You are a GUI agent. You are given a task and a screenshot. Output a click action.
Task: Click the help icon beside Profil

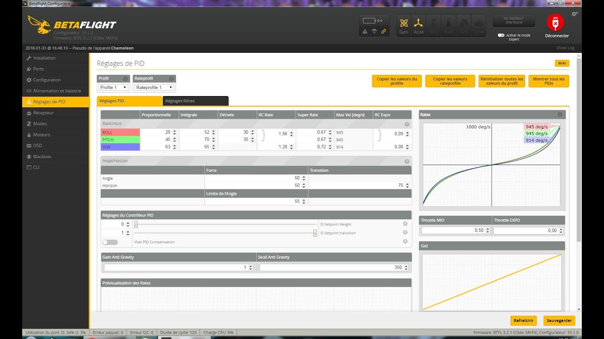[126, 79]
